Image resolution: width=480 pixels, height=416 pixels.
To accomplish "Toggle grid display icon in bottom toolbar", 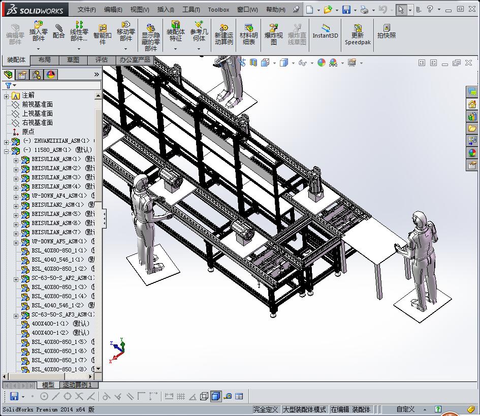I will (x=181, y=396).
